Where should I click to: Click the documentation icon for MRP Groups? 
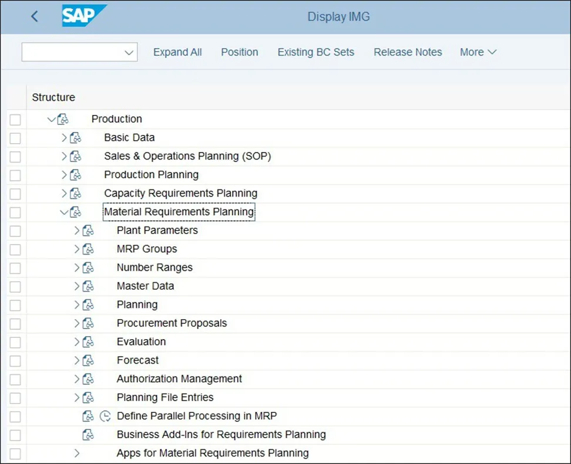(88, 249)
